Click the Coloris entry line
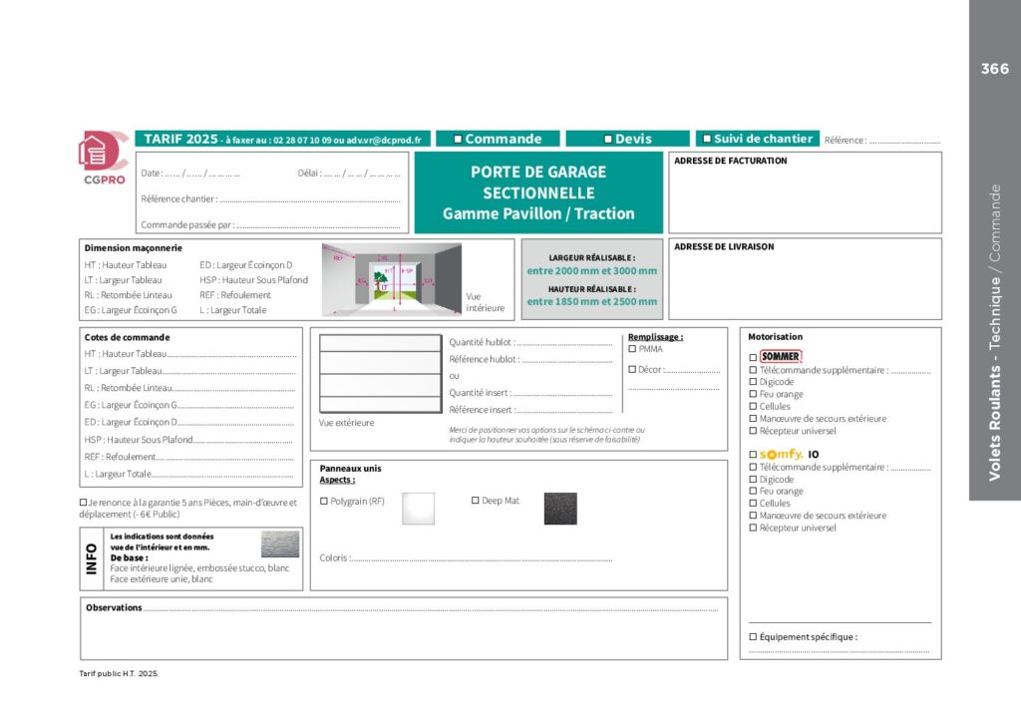The height and width of the screenshot is (722, 1021). tap(479, 558)
